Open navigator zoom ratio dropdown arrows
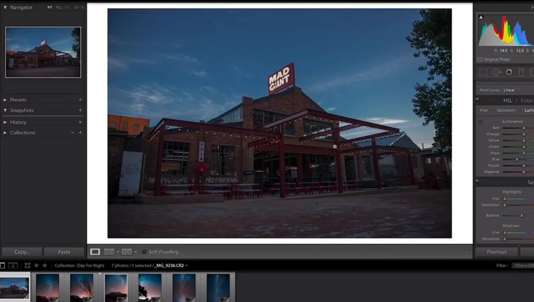 pyautogui.click(x=82, y=7)
